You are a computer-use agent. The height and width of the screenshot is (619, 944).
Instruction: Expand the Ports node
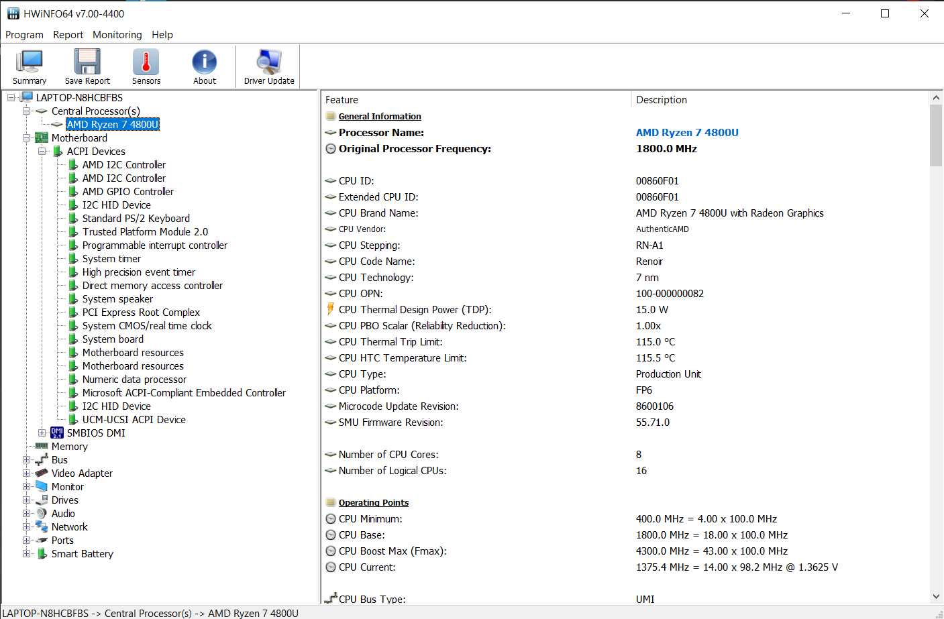[x=26, y=541]
